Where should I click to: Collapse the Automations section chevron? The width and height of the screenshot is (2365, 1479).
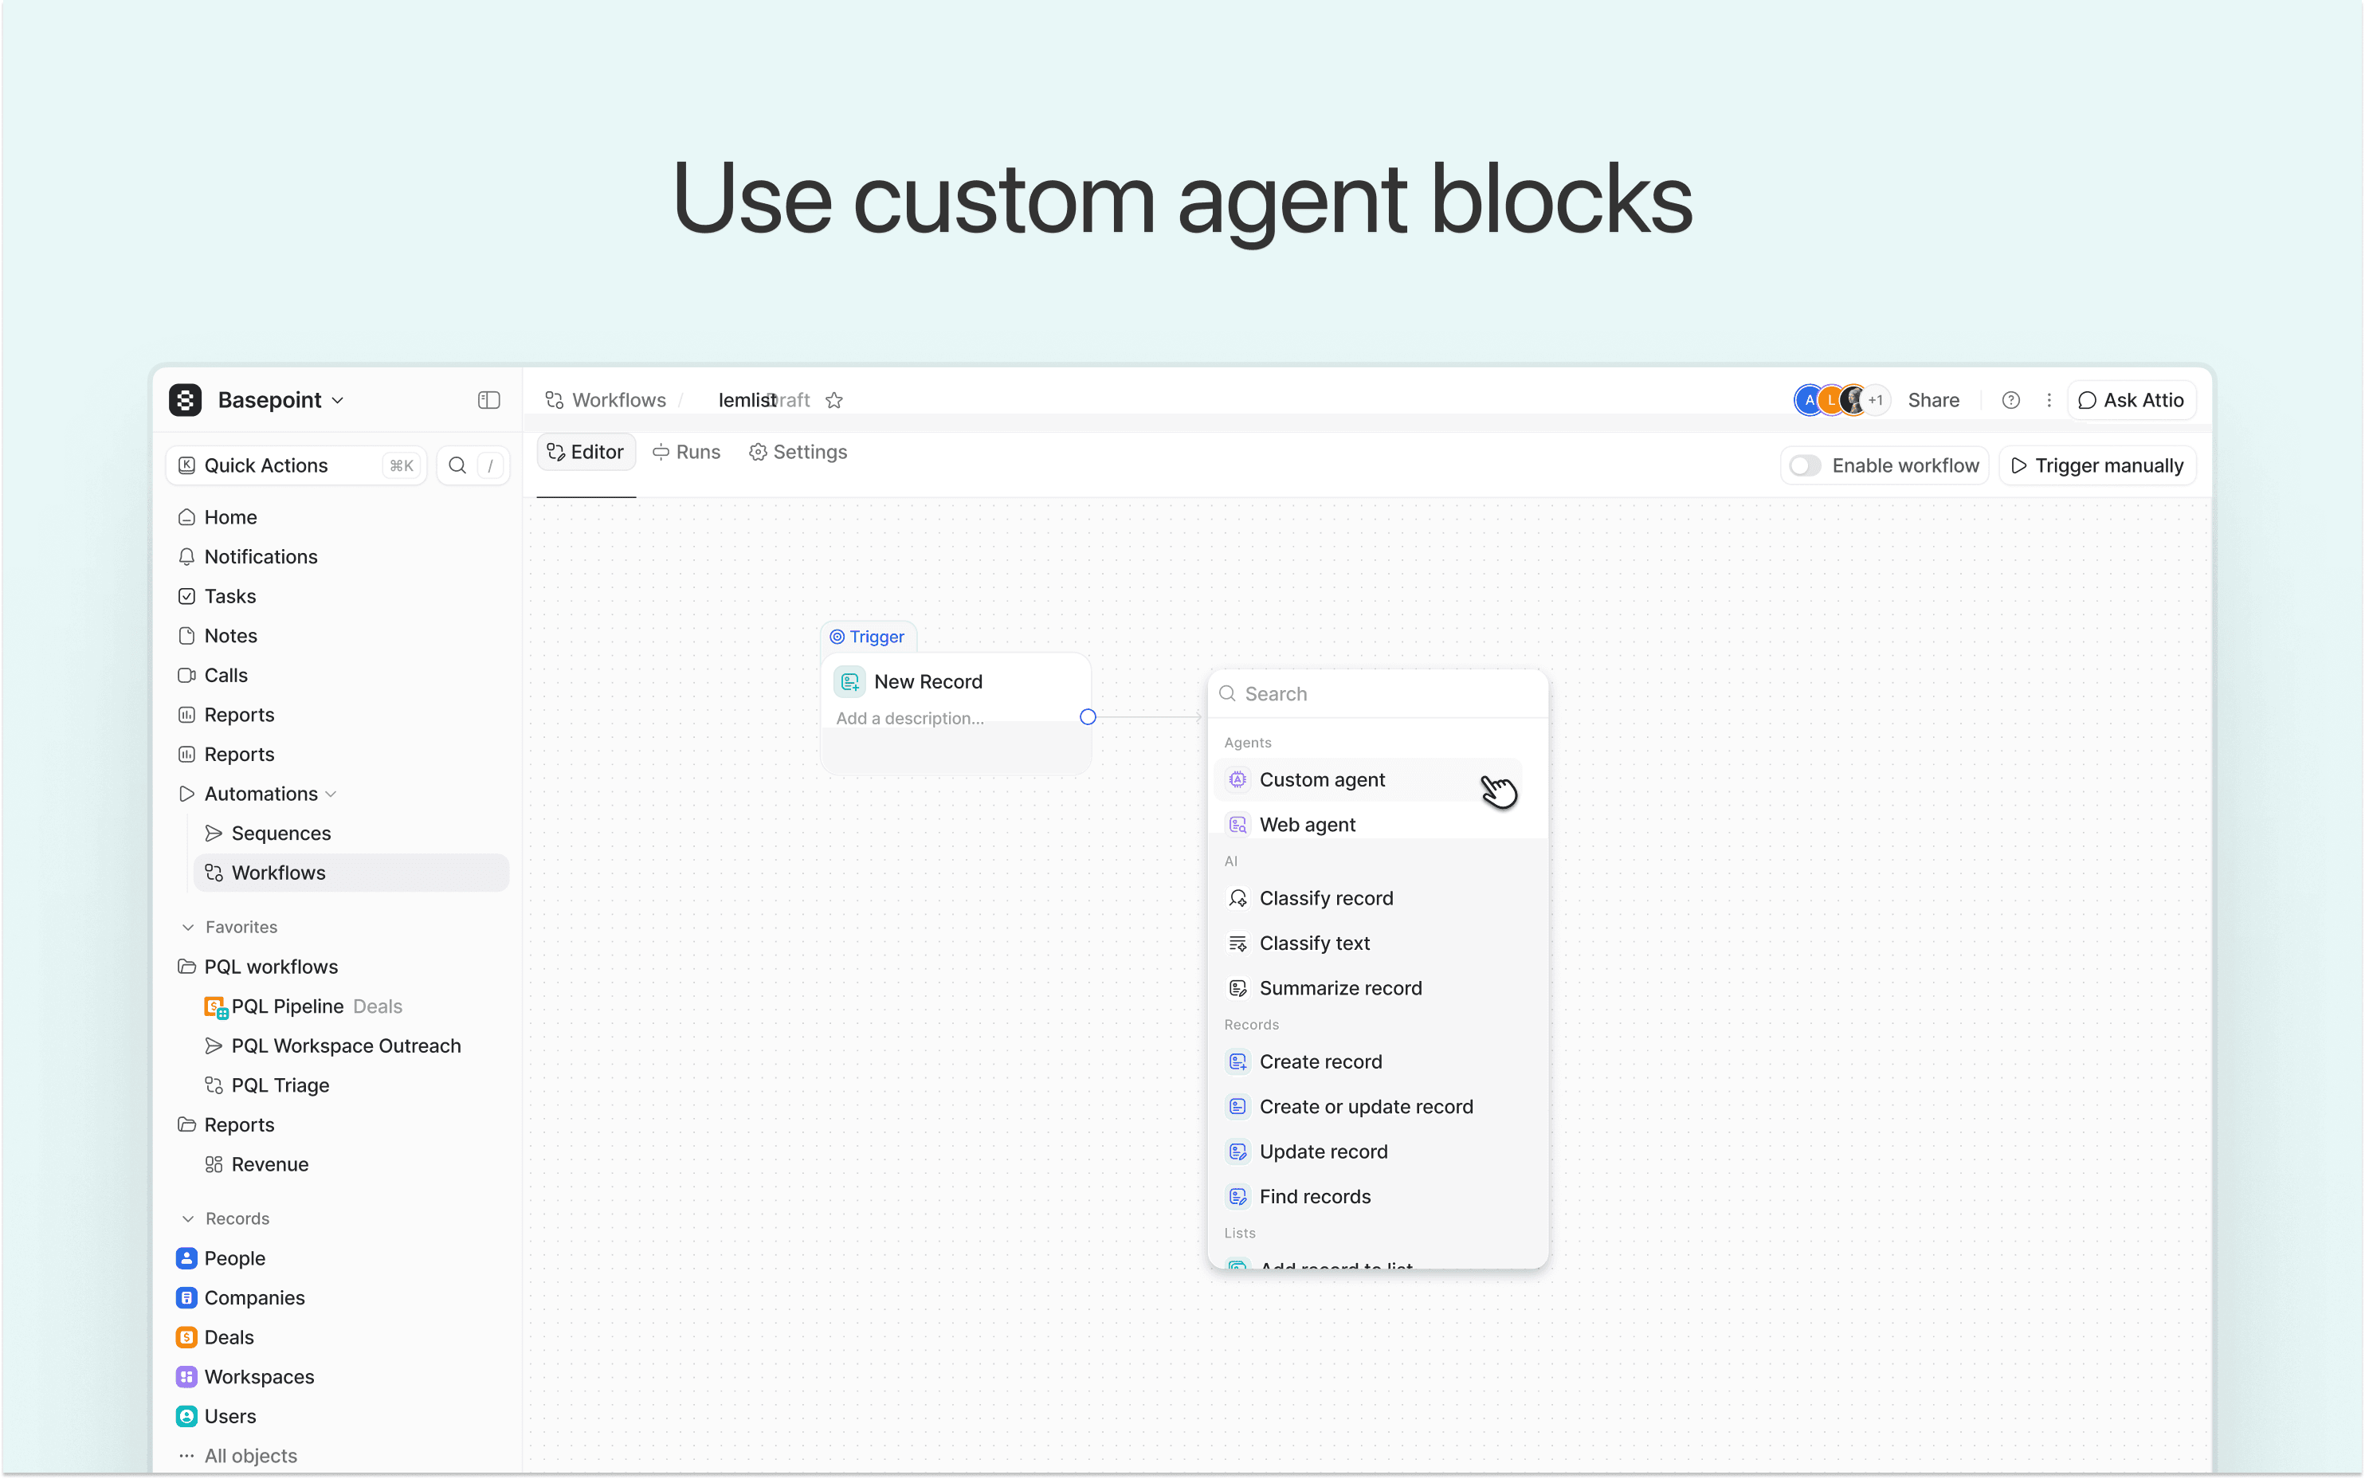(331, 794)
